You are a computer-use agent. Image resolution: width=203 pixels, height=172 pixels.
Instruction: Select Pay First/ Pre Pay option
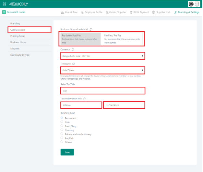coord(122,39)
